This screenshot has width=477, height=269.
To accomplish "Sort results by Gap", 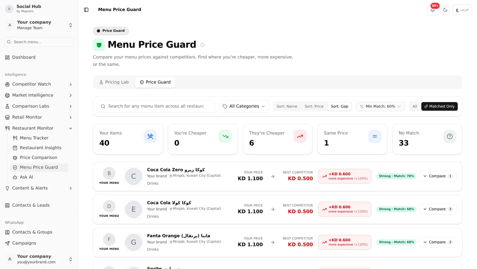I will coord(339,106).
